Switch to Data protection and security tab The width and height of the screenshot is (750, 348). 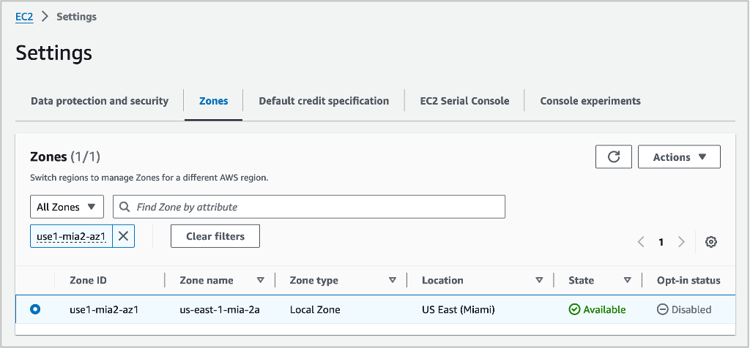click(x=100, y=101)
